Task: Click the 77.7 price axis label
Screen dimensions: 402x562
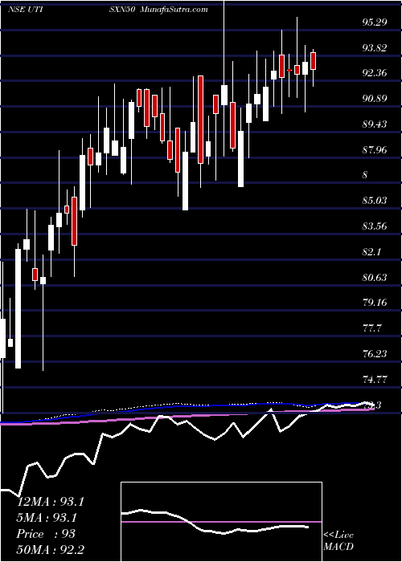Action: [x=371, y=328]
